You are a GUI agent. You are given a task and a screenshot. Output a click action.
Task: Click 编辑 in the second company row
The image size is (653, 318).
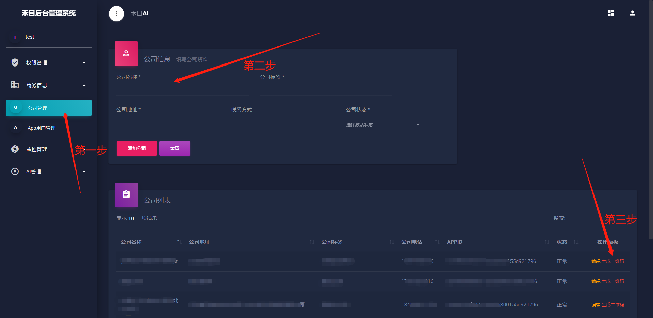(x=596, y=281)
